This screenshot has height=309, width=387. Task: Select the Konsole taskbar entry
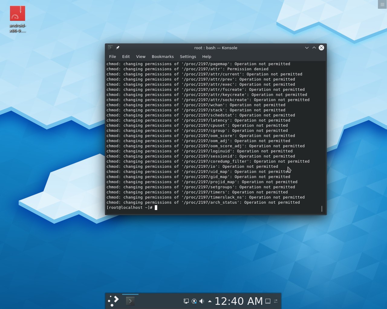pyautogui.click(x=130, y=301)
